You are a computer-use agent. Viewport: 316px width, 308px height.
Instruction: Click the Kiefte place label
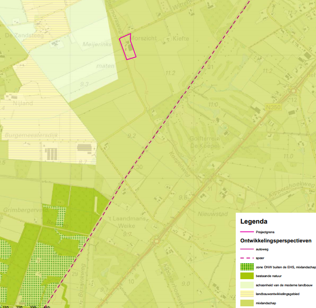181,38
